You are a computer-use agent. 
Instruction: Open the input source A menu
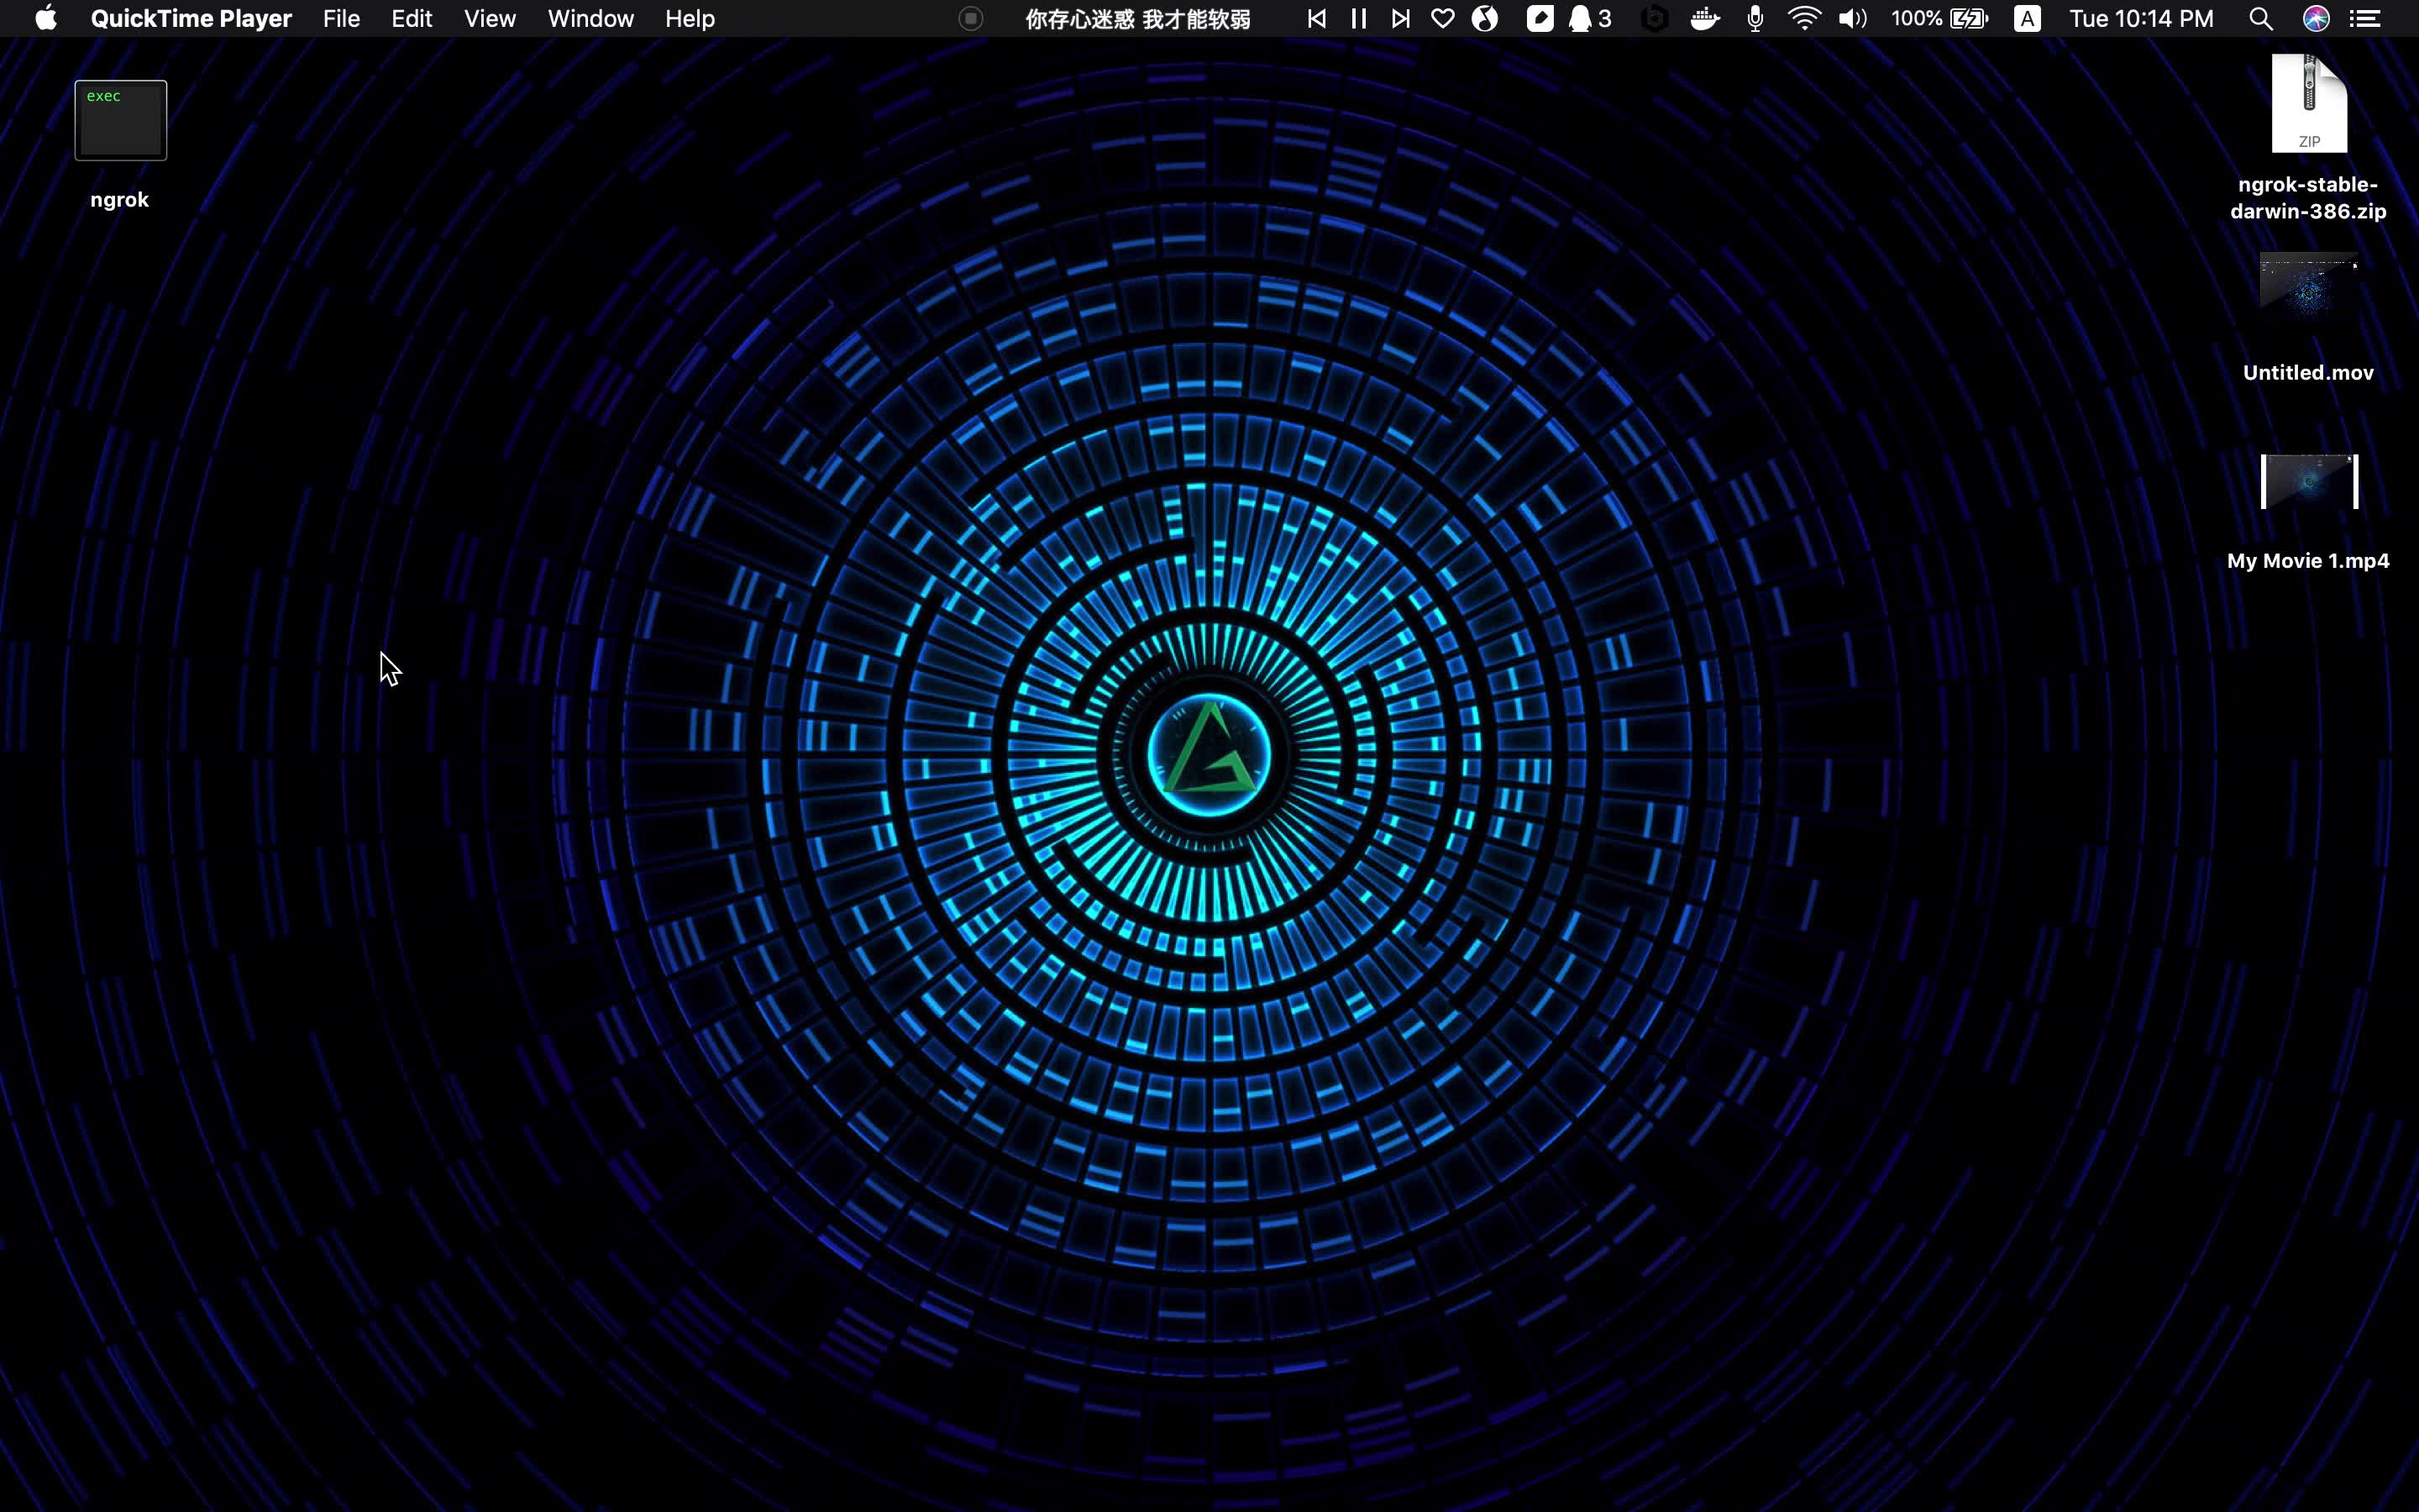click(2027, 18)
